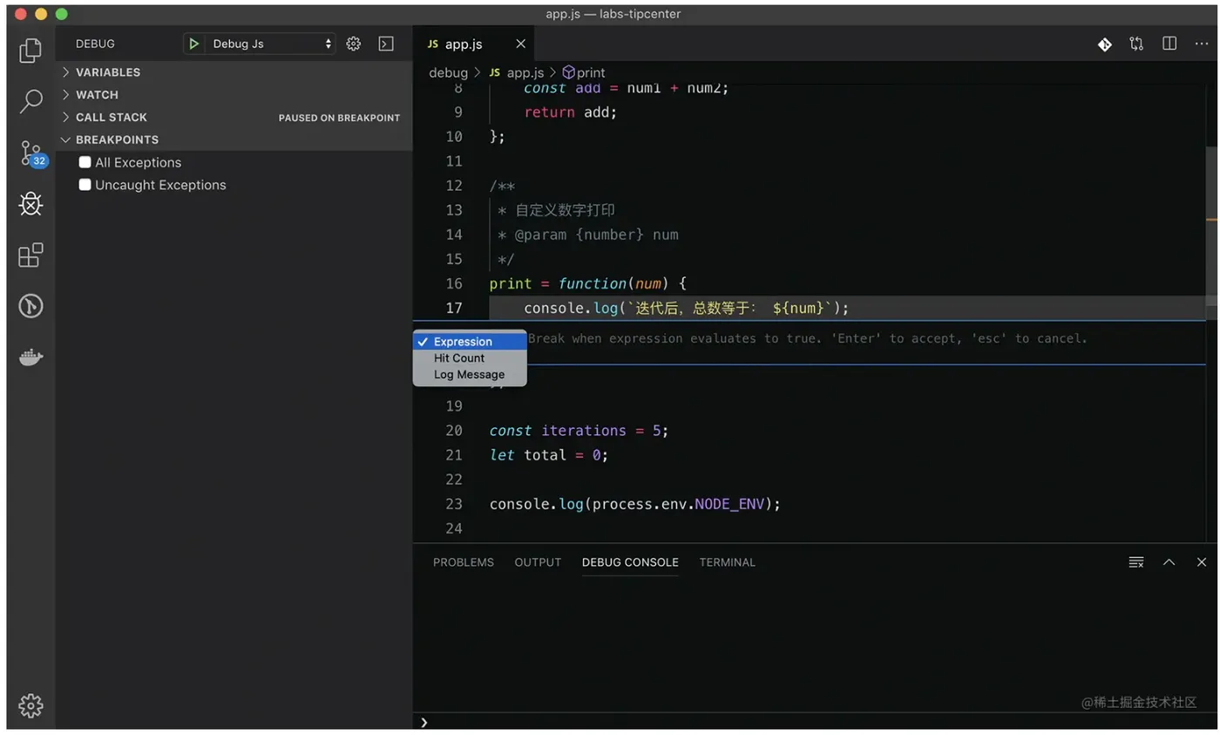Click the PAUSED ON BREAKPOINT label
The height and width of the screenshot is (735, 1220).
[339, 118]
